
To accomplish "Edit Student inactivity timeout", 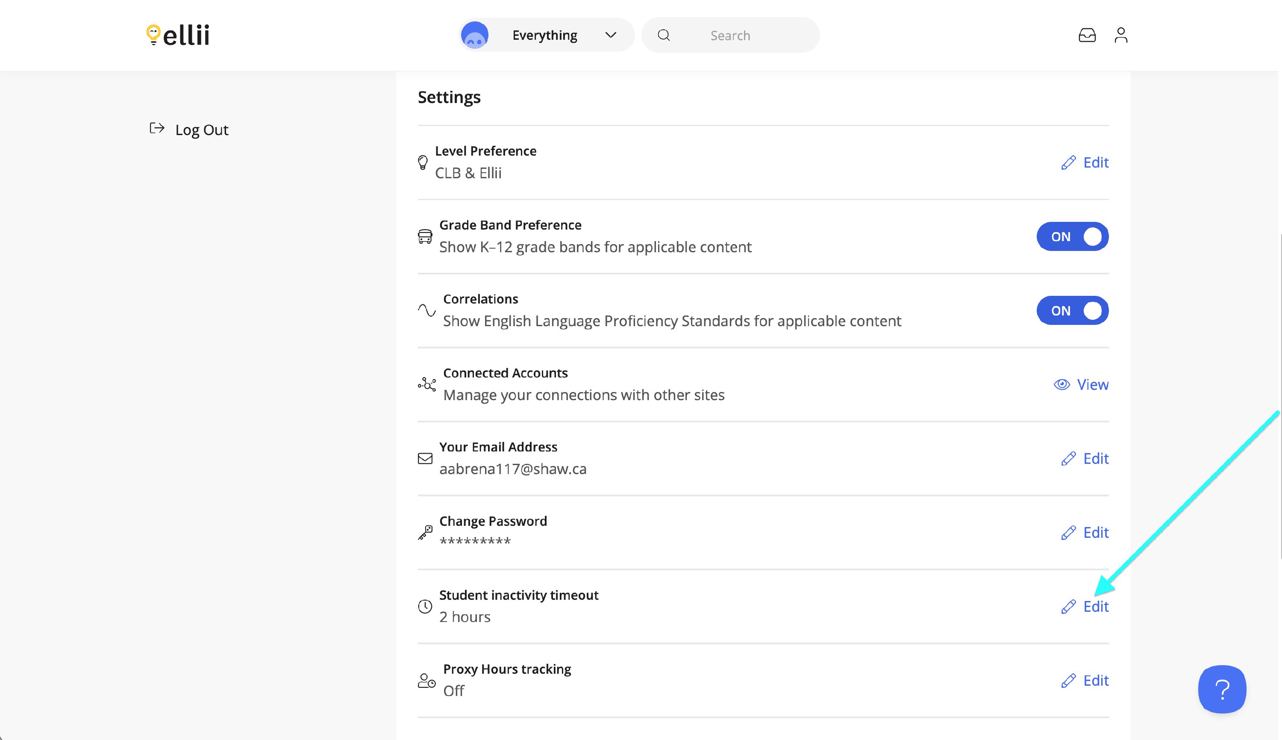I will point(1095,606).
